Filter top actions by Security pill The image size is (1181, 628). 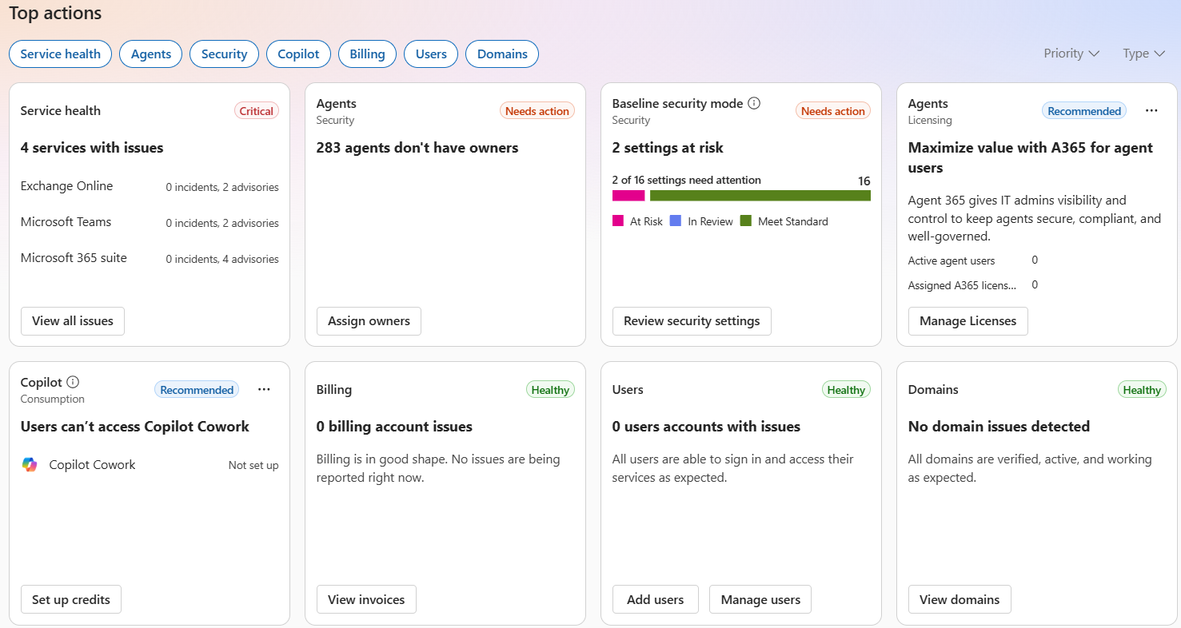click(x=224, y=54)
